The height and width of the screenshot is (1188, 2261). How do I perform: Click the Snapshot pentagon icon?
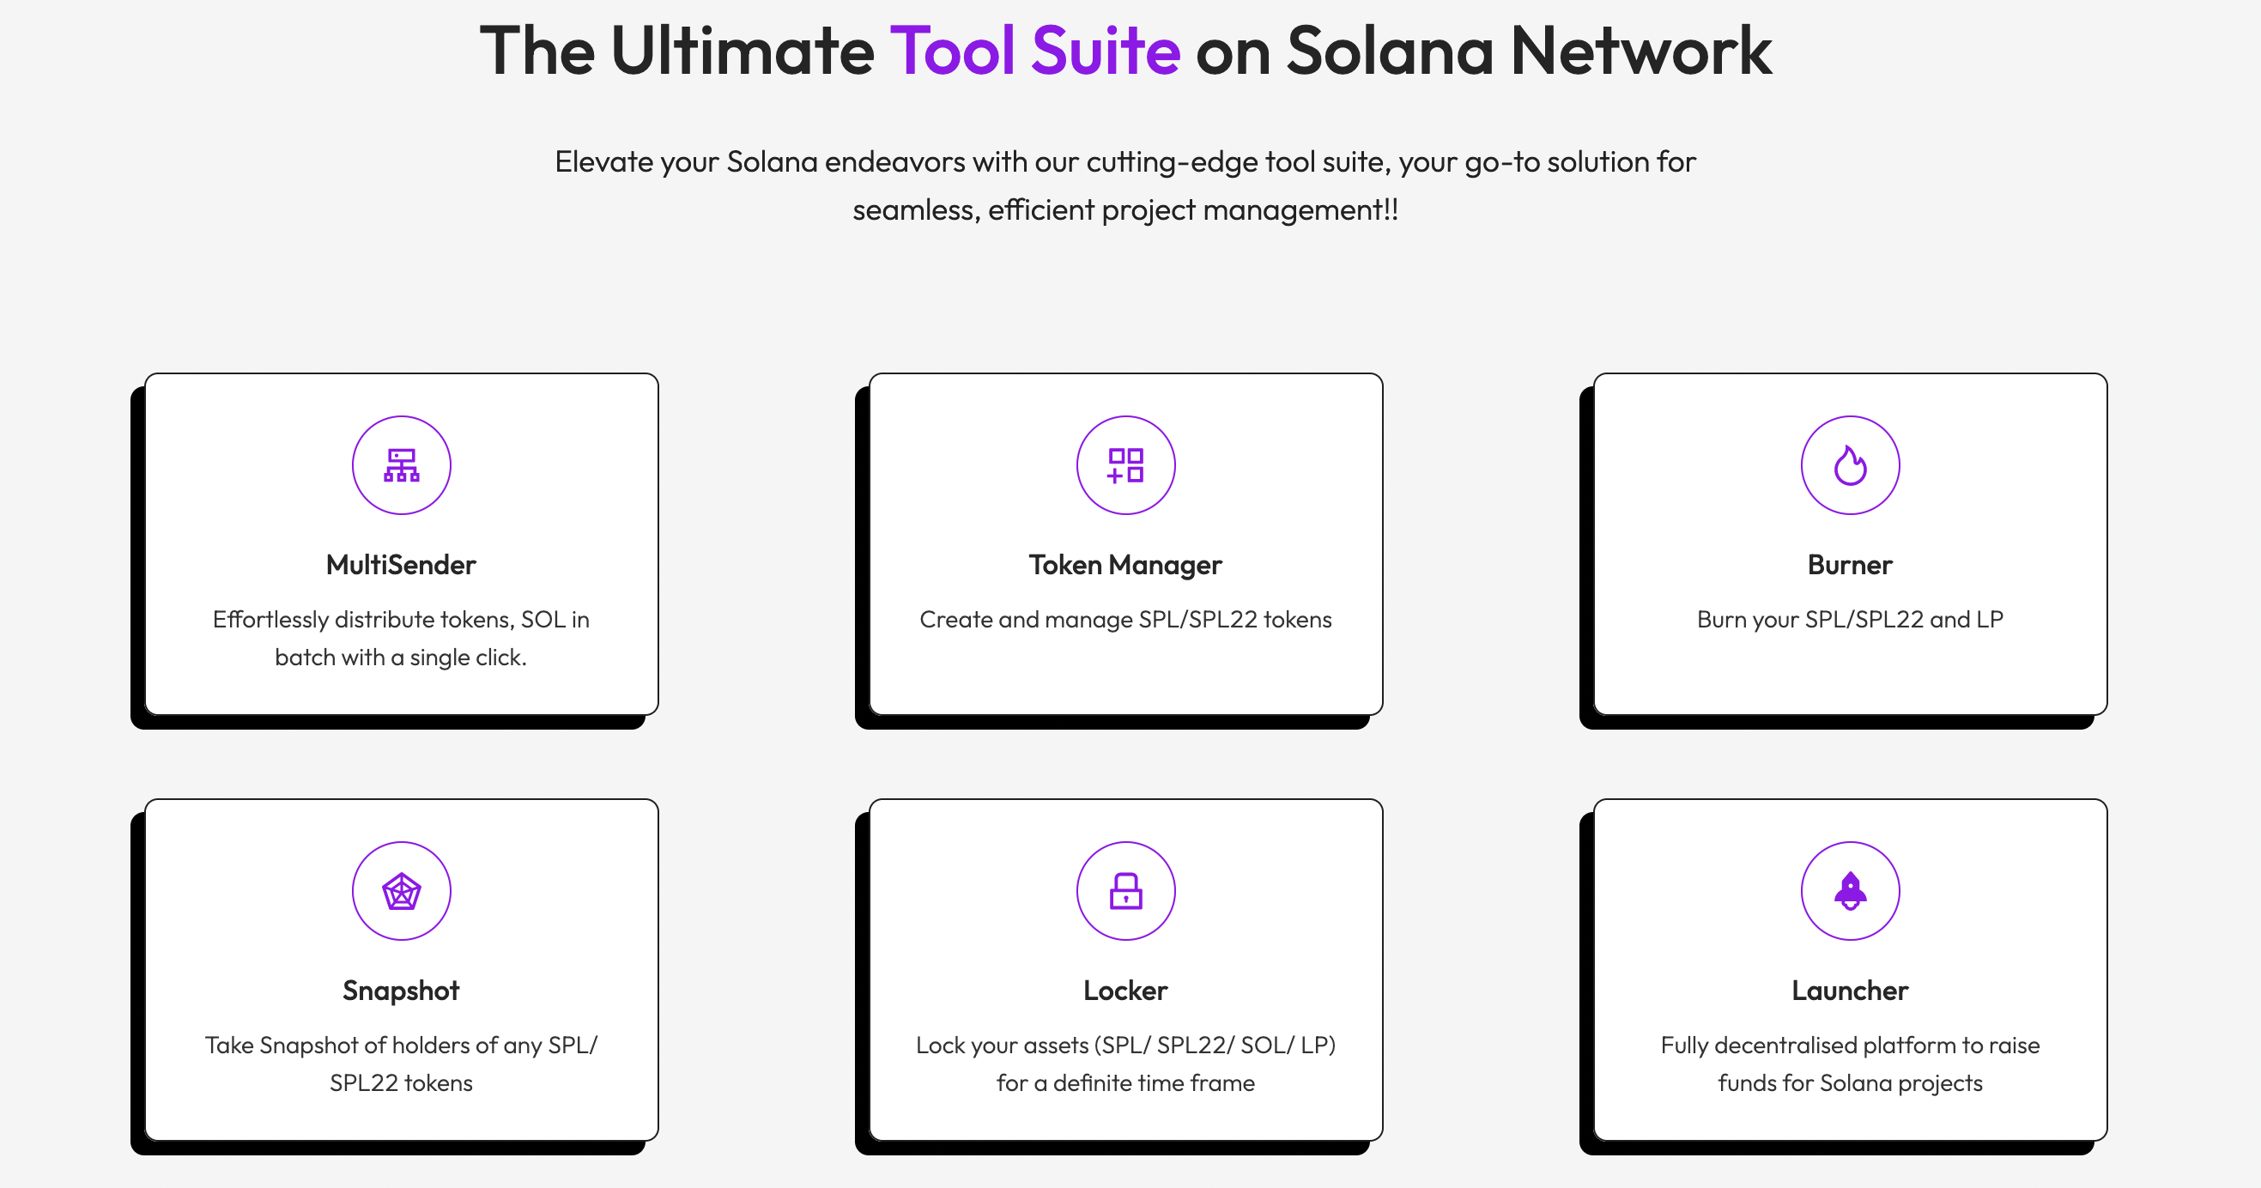click(x=401, y=889)
